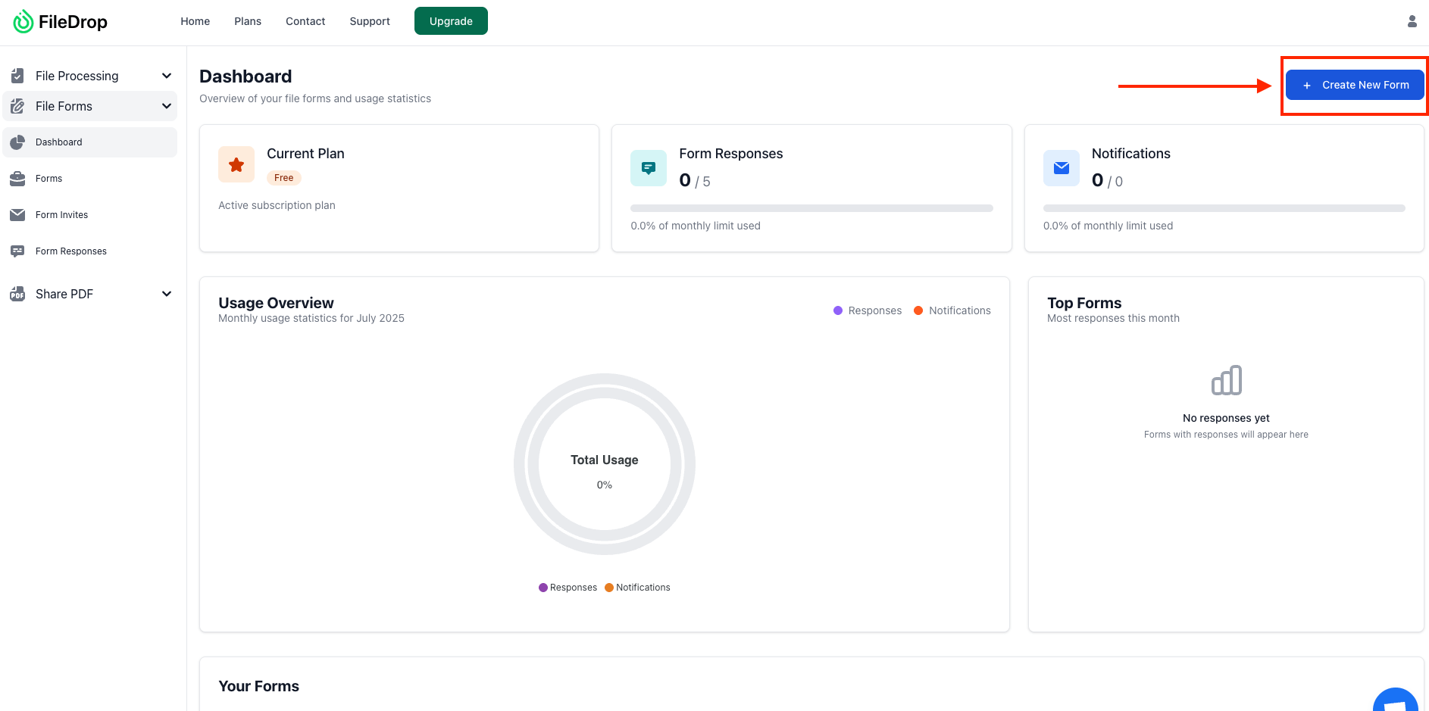The image size is (1429, 711).
Task: Click the Notifications card title
Action: pos(1130,154)
